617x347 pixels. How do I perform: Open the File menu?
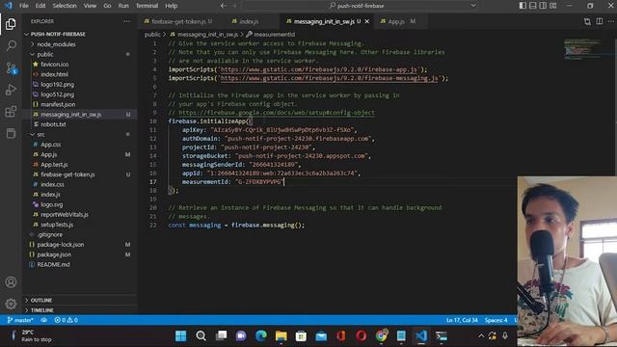(x=24, y=6)
